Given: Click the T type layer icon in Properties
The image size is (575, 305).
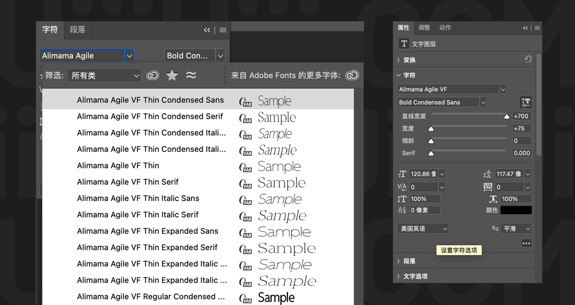Looking at the screenshot, I should pyautogui.click(x=404, y=44).
